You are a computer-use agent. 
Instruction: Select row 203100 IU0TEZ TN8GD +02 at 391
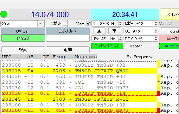pyautogui.click(x=80, y=105)
